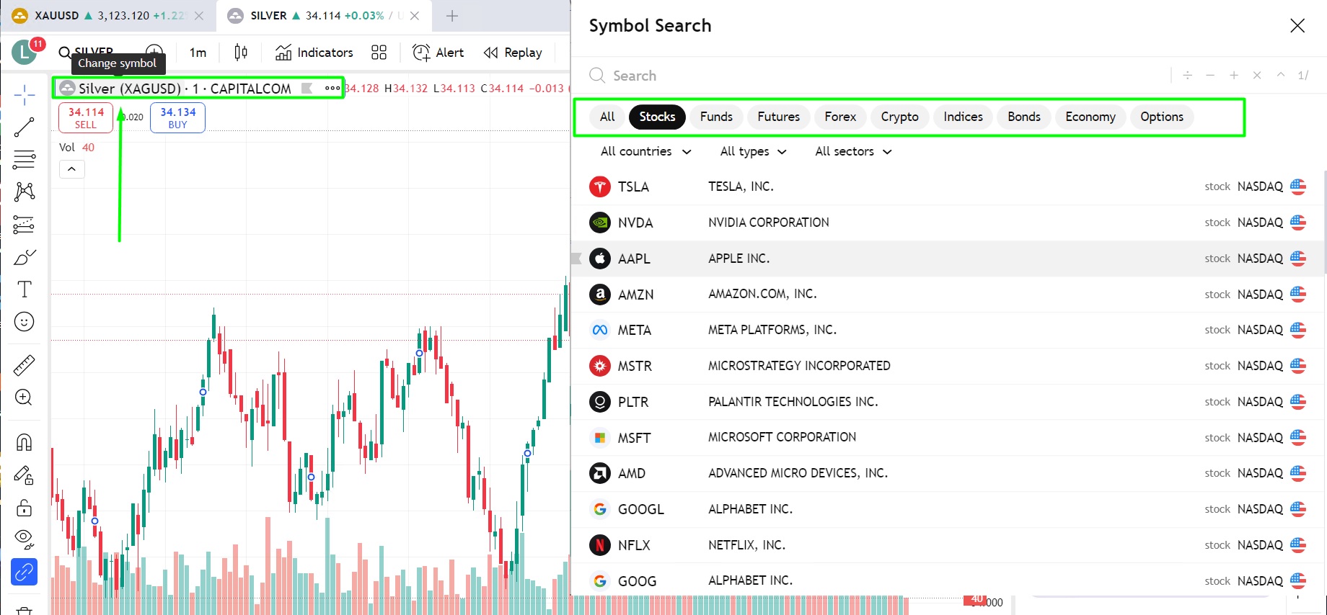Select the ruler measure tool
The width and height of the screenshot is (1327, 615).
(x=24, y=365)
